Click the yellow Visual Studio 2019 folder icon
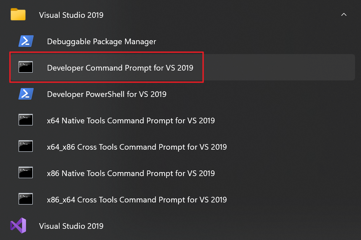The image size is (361, 240). tap(18, 15)
